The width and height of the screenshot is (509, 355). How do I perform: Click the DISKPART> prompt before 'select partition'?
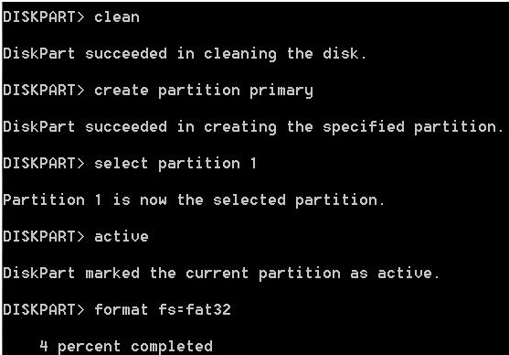coord(44,163)
